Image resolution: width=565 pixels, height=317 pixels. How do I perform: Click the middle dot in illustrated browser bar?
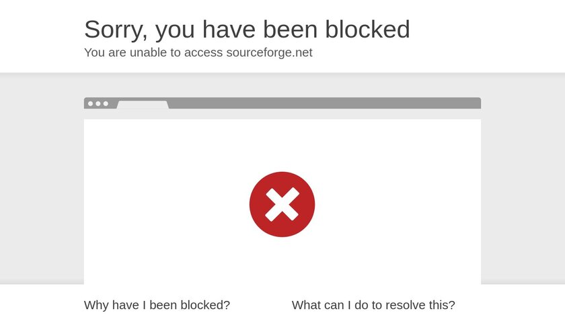click(98, 103)
